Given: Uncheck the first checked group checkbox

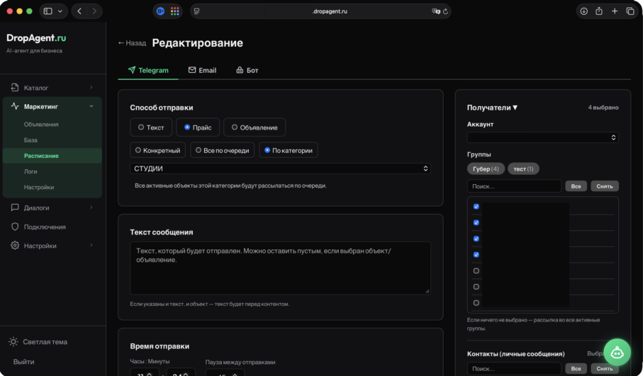Looking at the screenshot, I should [x=476, y=207].
